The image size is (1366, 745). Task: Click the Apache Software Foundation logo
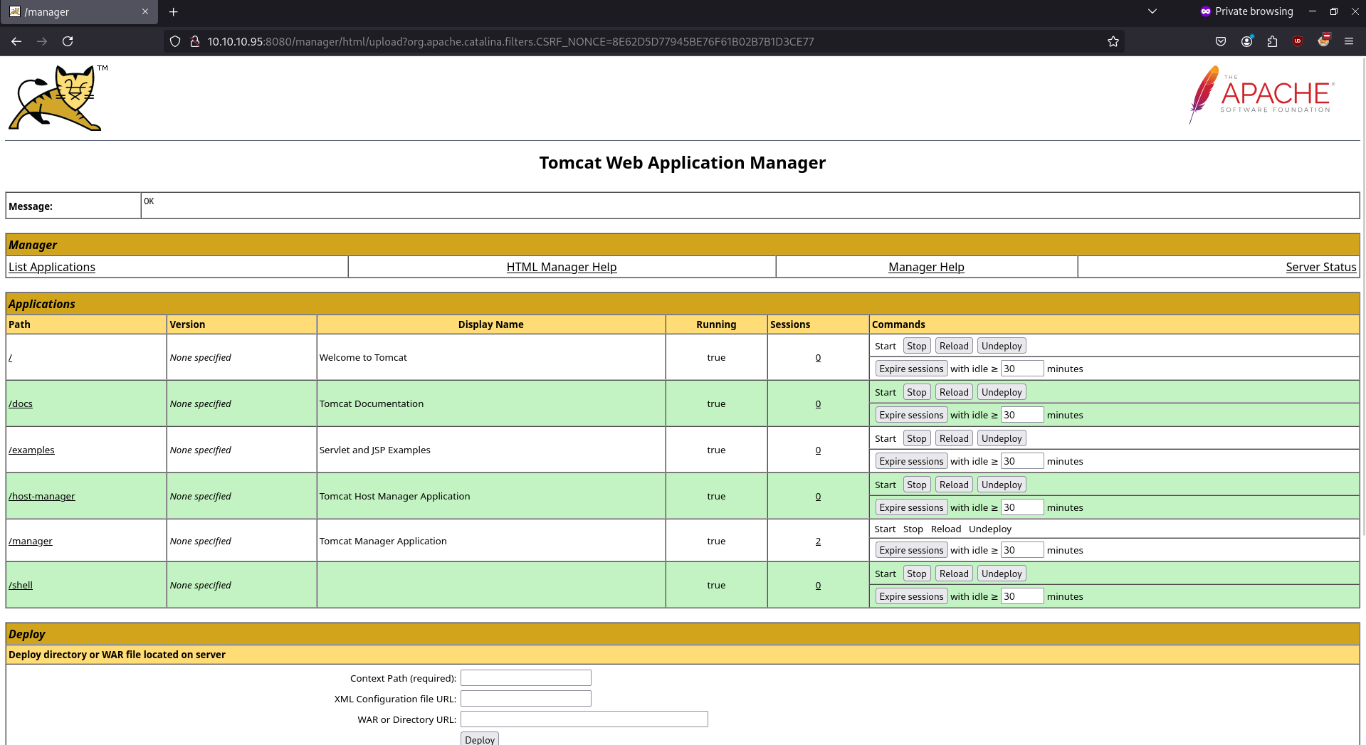1262,95
